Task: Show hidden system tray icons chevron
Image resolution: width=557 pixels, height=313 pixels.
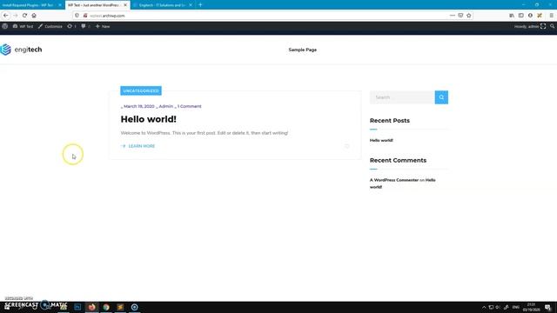Action: (x=484, y=307)
